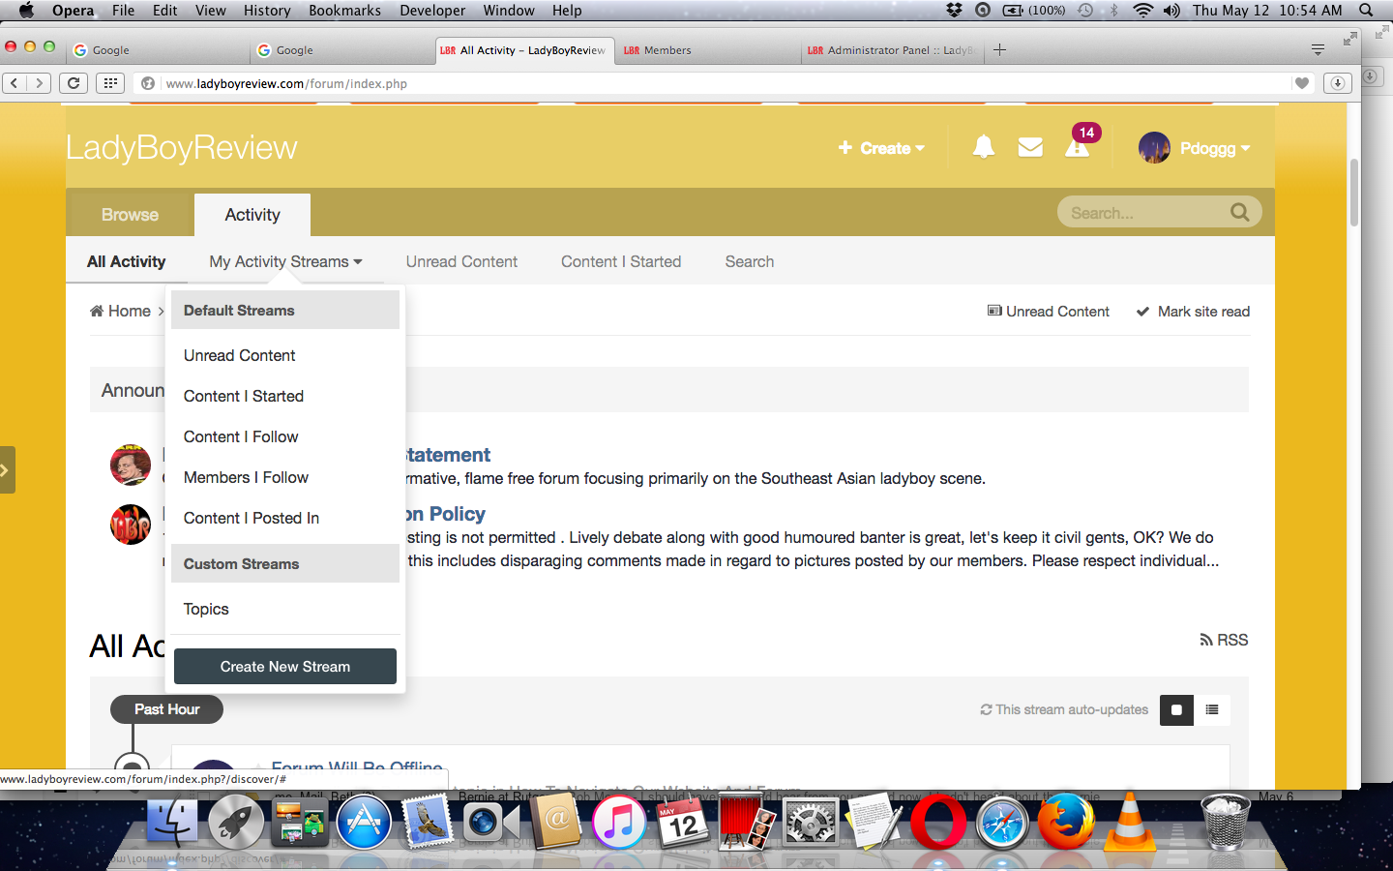Viewport: 1393px width, 871px height.
Task: Switch to expanded stream view toggle
Action: pos(1176,709)
